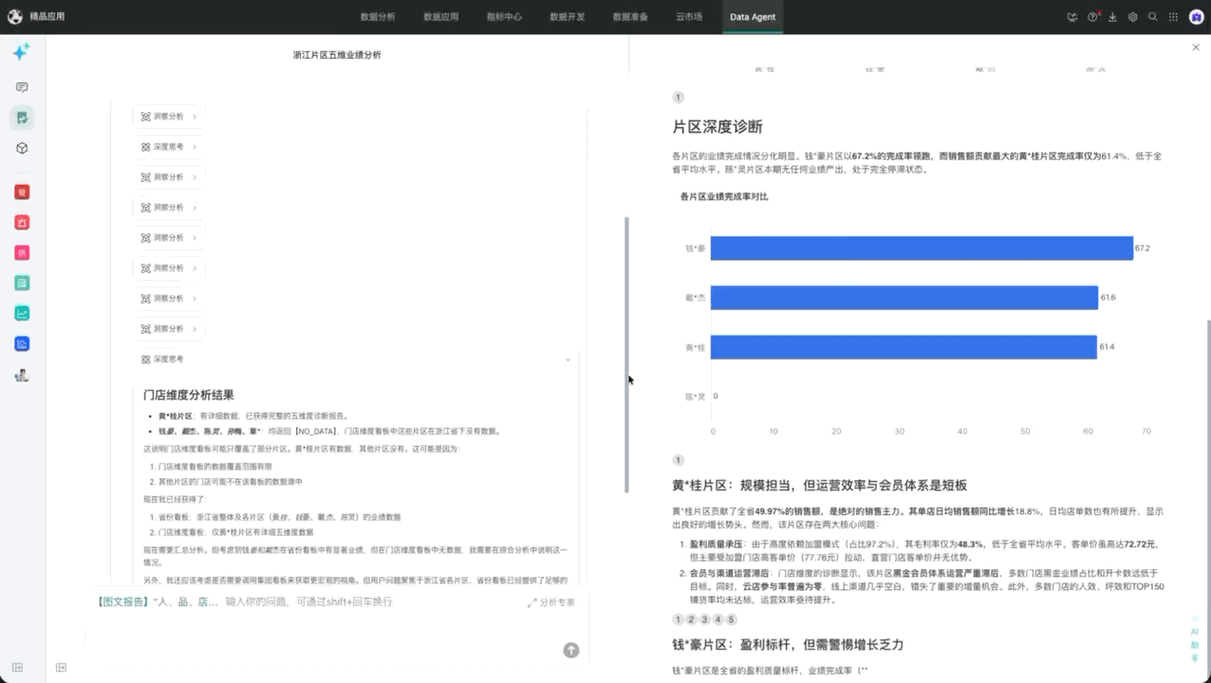1211x683 pixels.
Task: Open the teal line-chart app shortcut icon
Action: pos(22,313)
